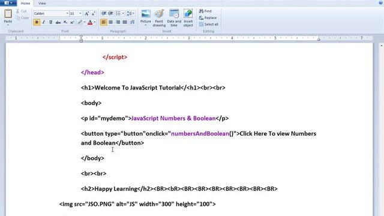Select Align text left
Viewport: 384px width, 216px height.
point(104,22)
